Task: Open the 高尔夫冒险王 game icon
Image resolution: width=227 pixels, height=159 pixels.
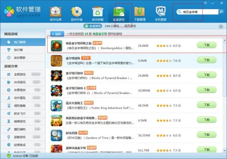Action: coord(56,105)
